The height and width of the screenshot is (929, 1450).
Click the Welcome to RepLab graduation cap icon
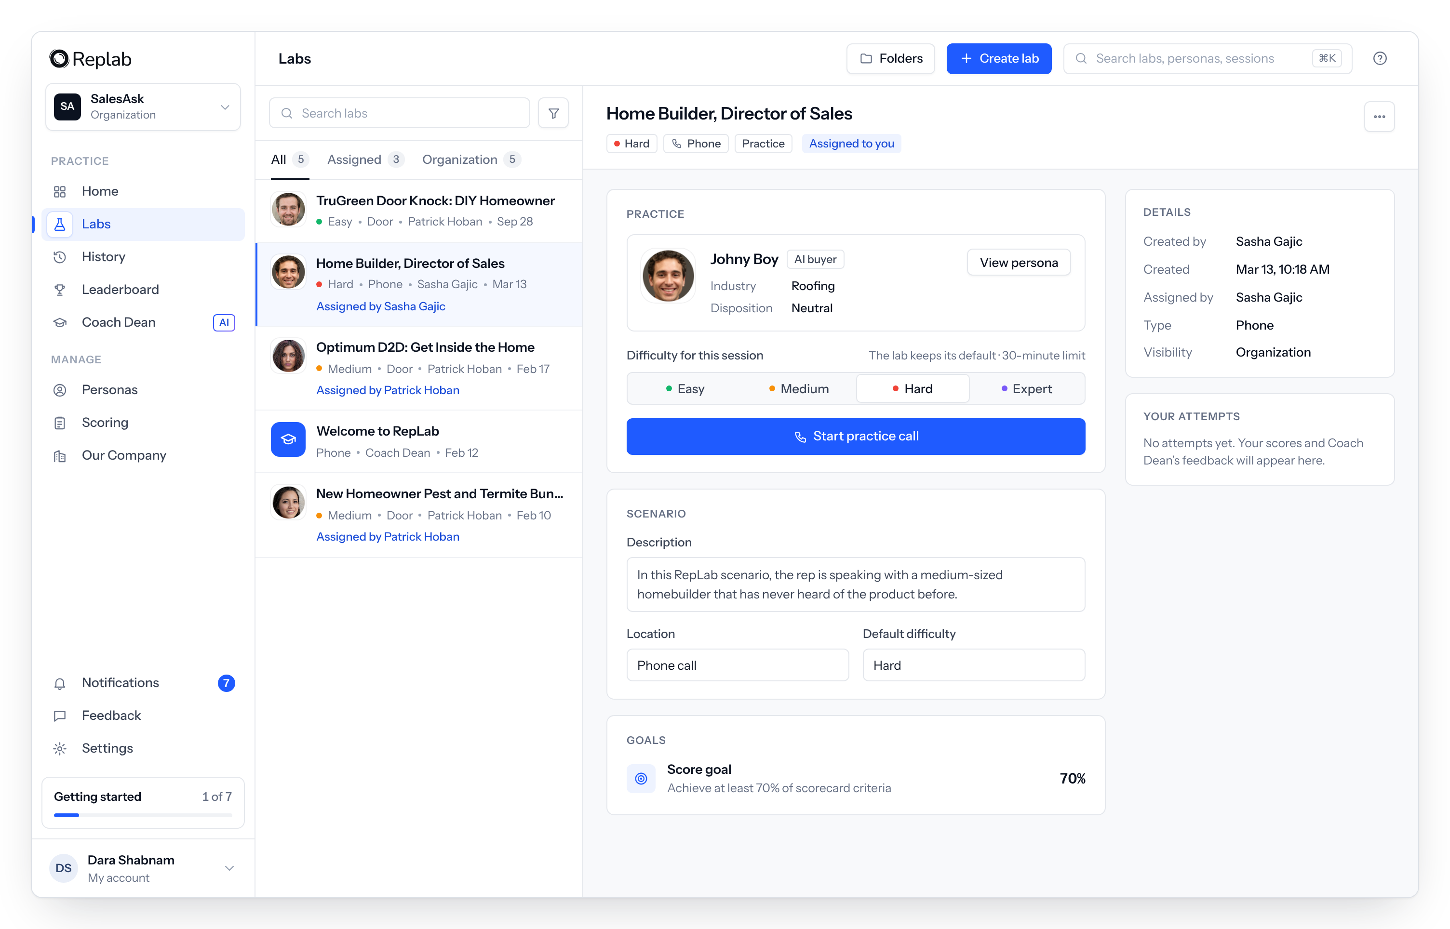[x=288, y=440]
